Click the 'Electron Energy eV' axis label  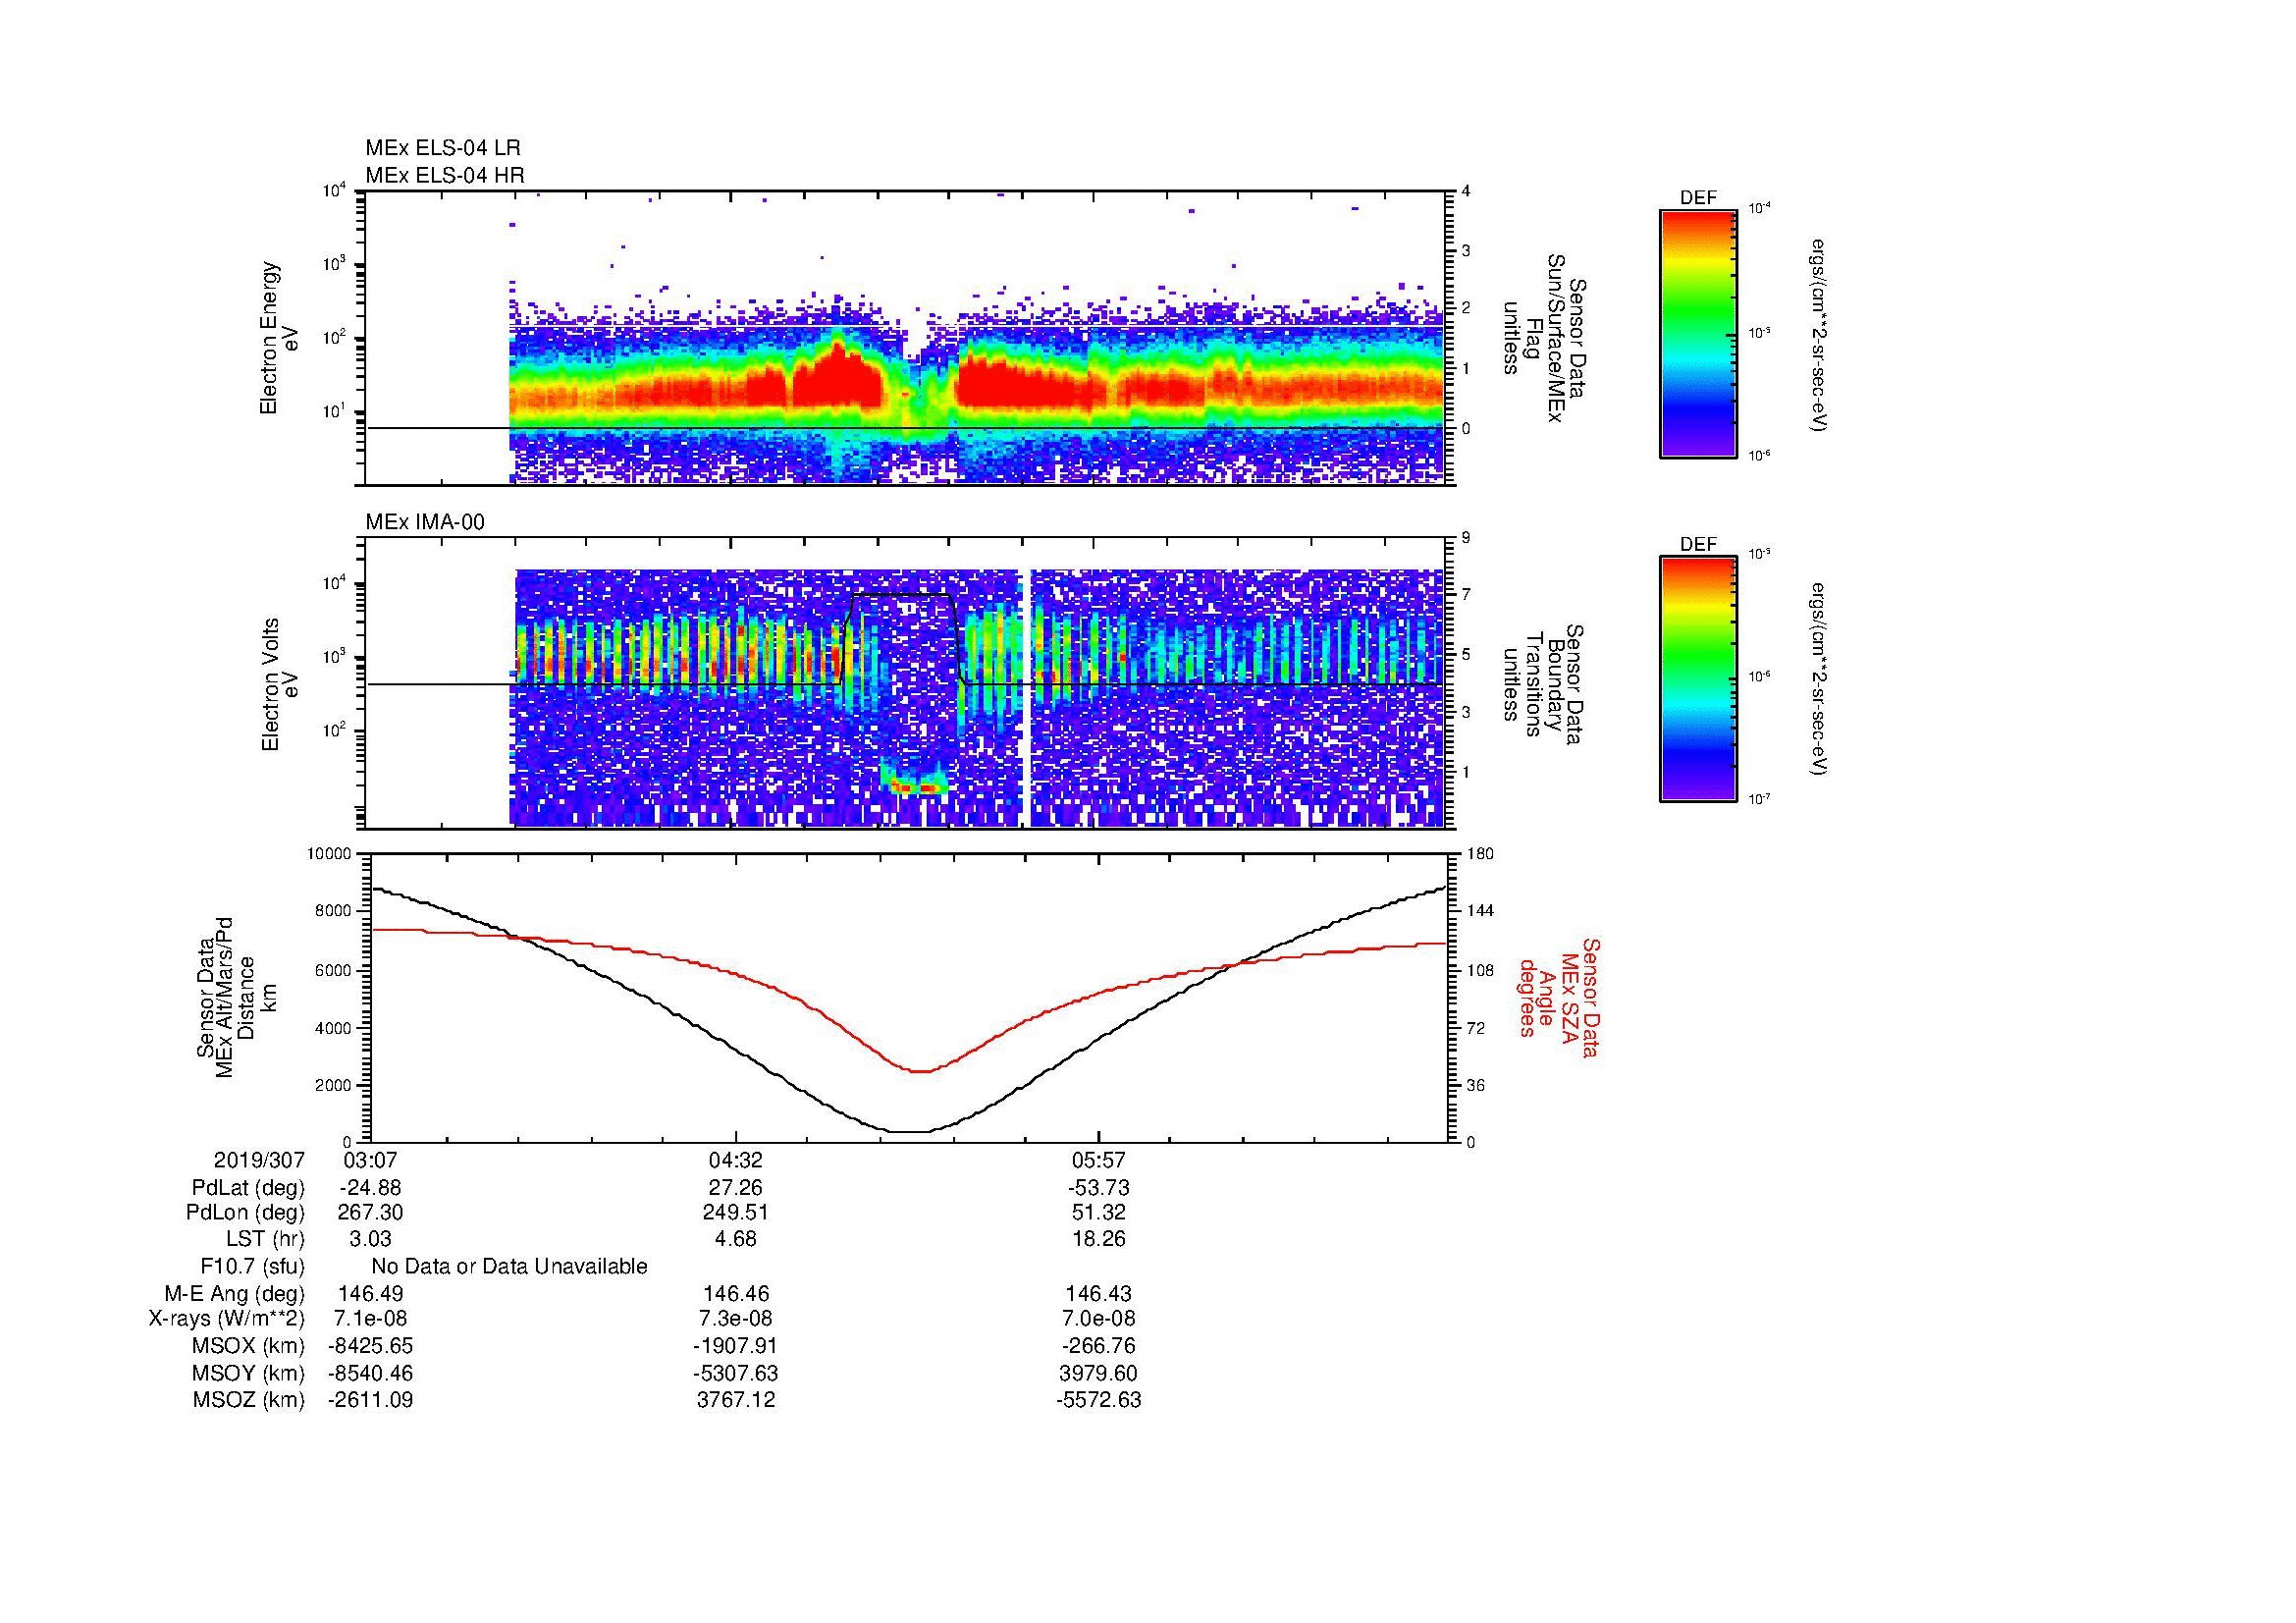(x=281, y=338)
